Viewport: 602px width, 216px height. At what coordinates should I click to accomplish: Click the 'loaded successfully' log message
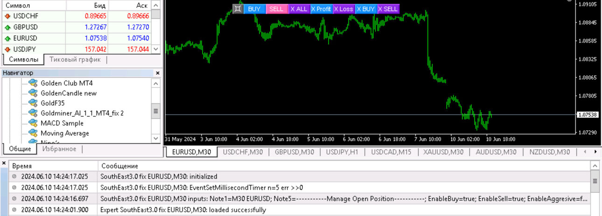pyautogui.click(x=183, y=210)
